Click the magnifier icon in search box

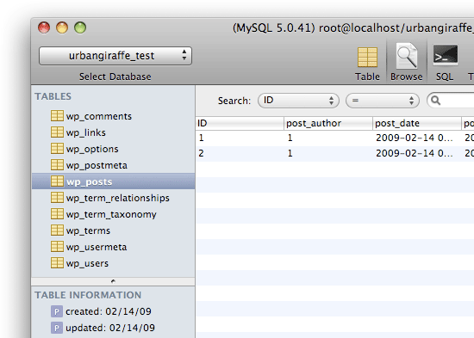tap(435, 100)
